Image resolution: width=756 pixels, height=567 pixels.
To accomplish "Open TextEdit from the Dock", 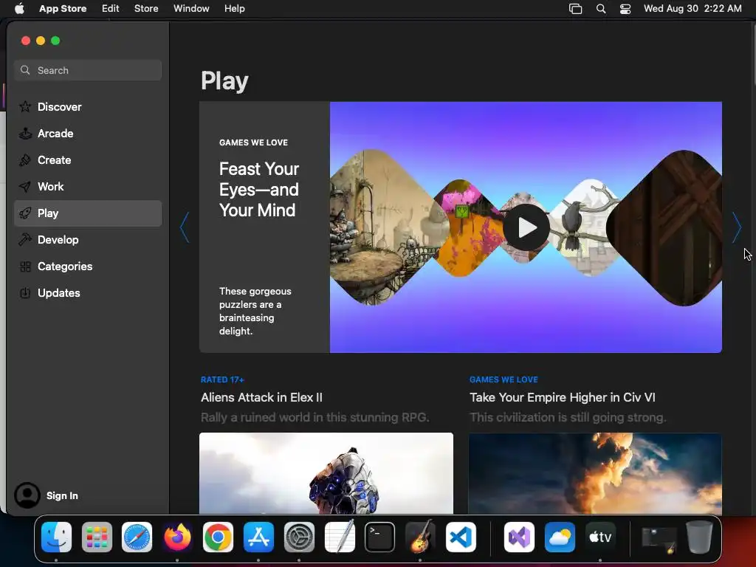I will pos(340,537).
